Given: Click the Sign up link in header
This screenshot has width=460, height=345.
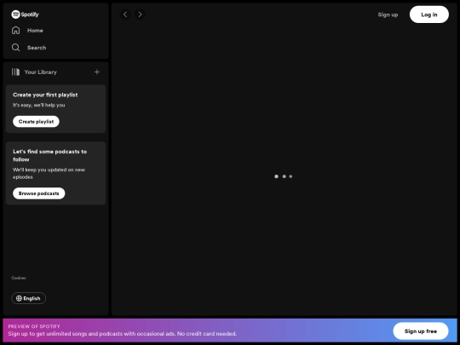Looking at the screenshot, I should (x=388, y=14).
